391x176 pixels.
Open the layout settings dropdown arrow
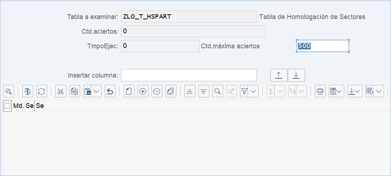pos(379,91)
